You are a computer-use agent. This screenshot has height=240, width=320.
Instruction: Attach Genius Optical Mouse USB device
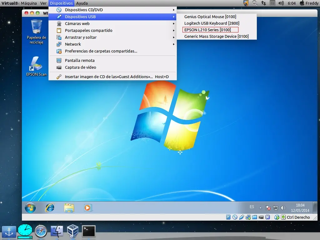(217, 17)
